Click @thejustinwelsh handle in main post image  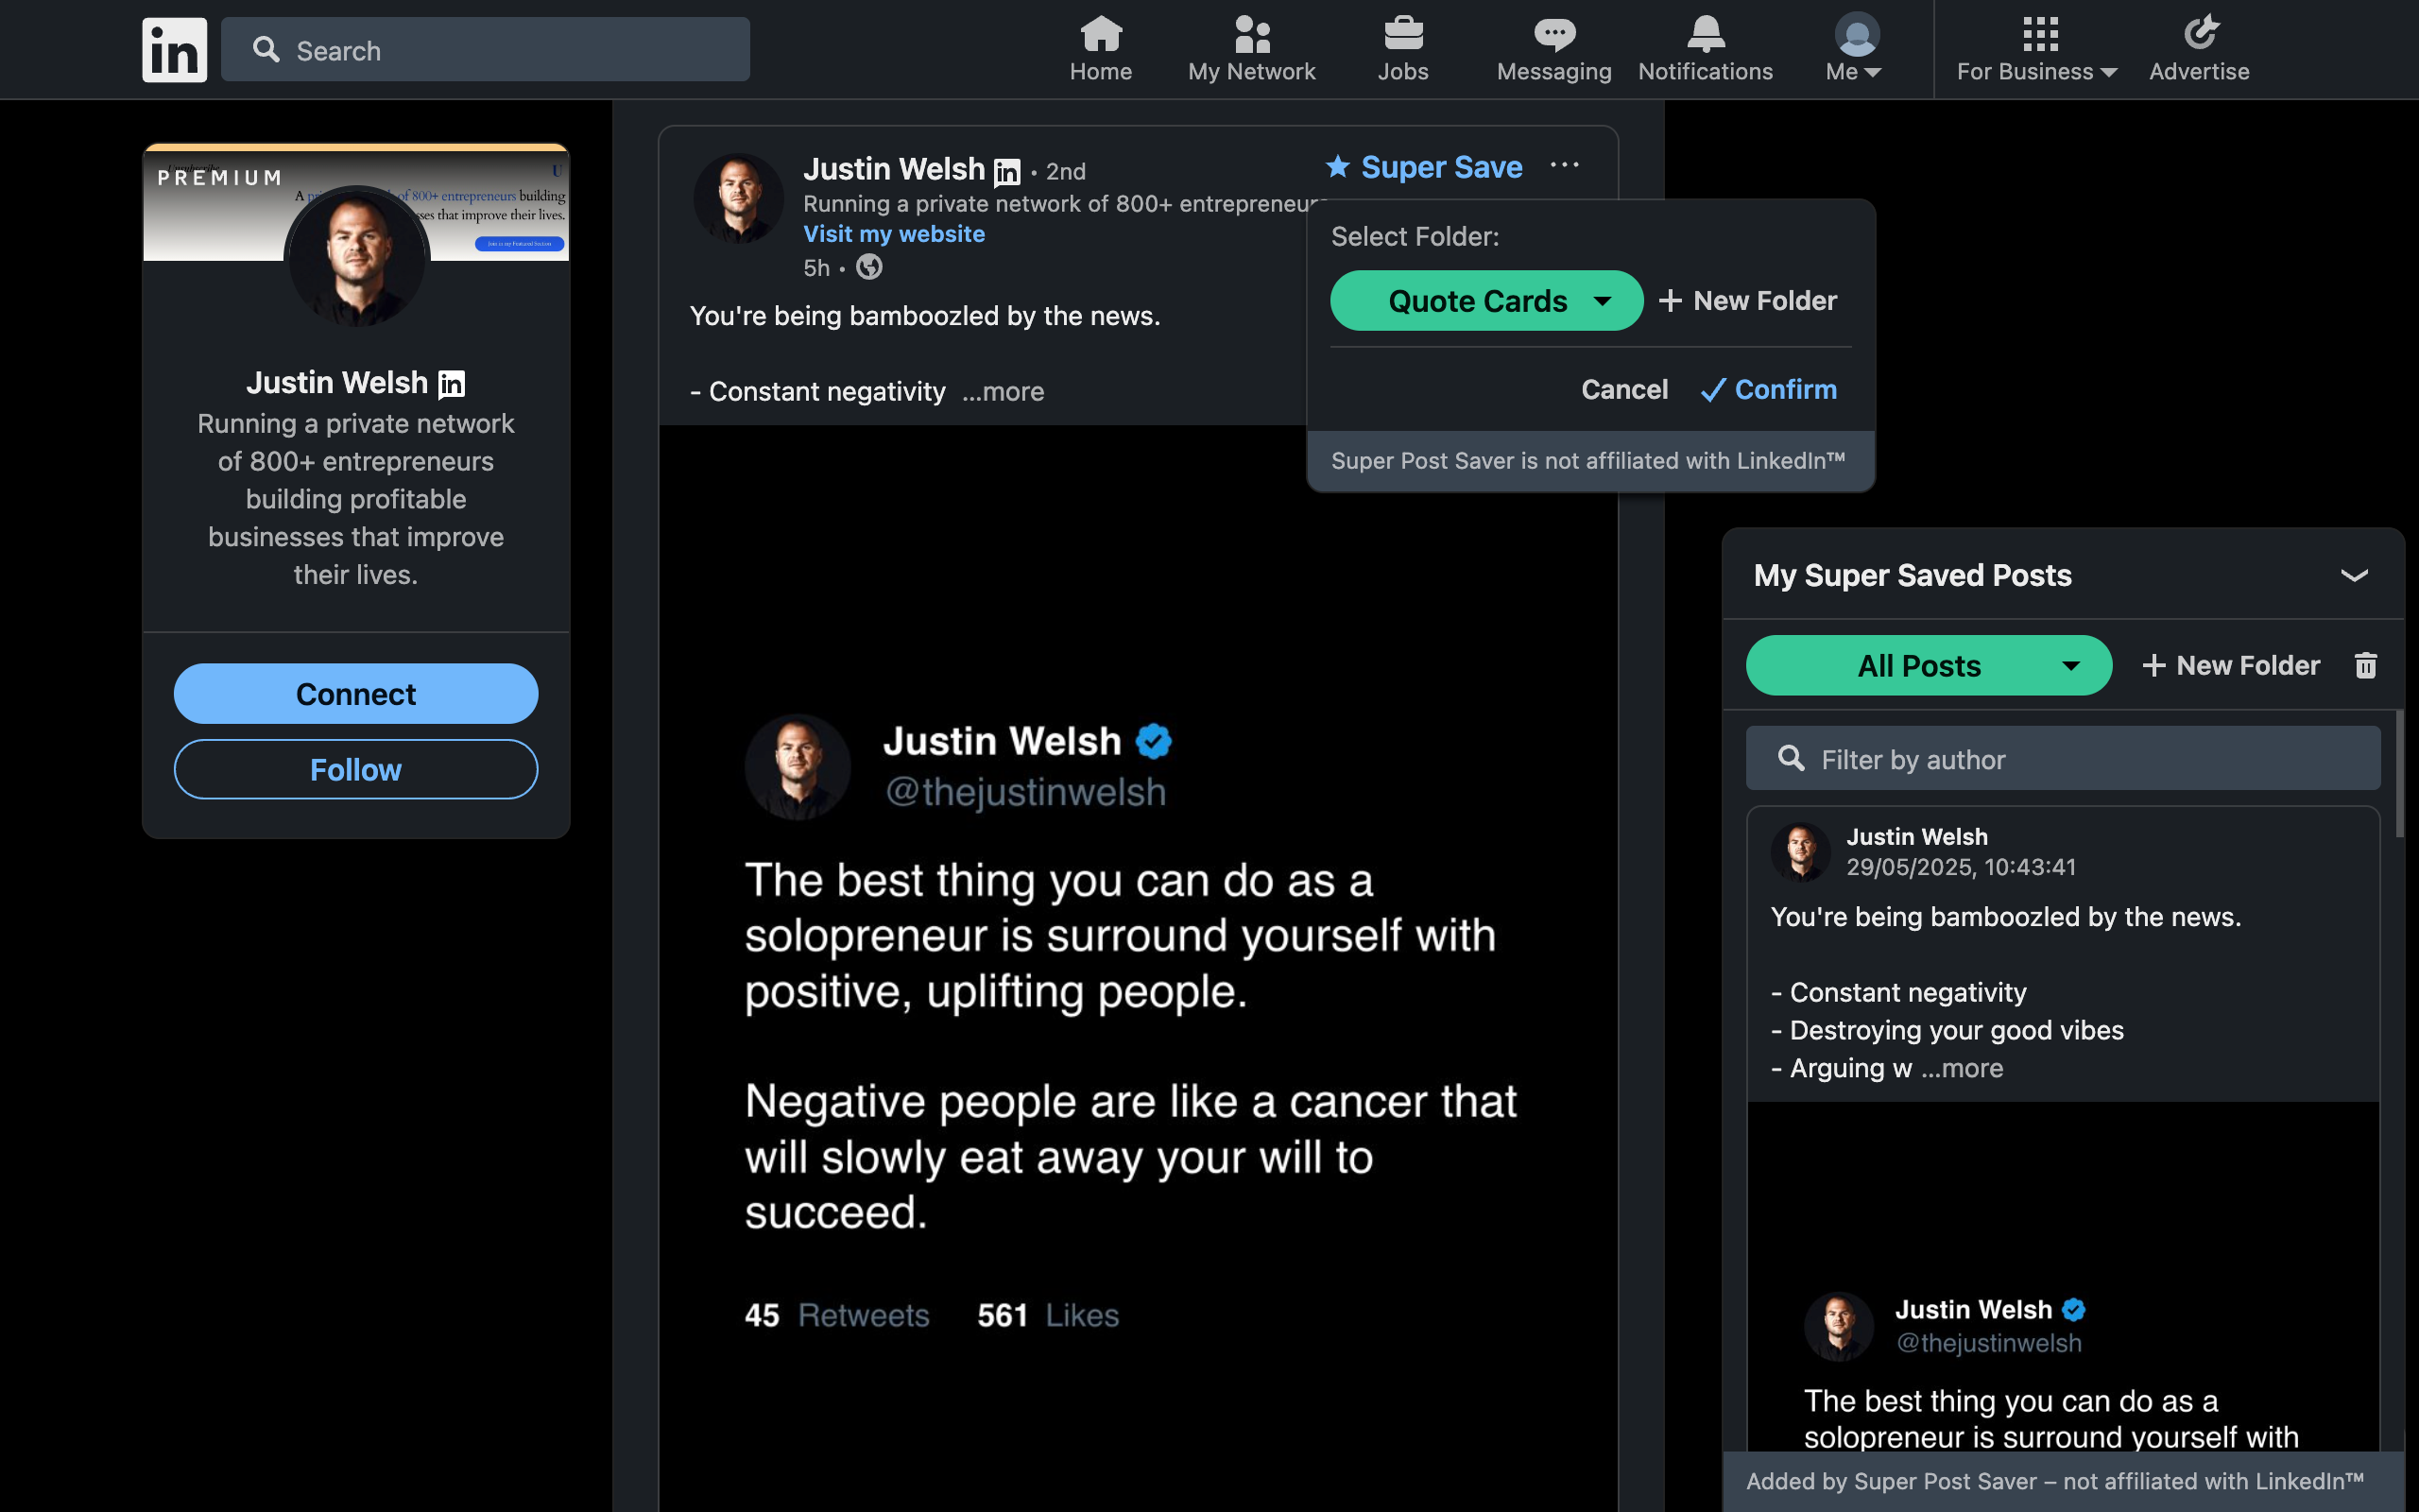tap(1025, 792)
